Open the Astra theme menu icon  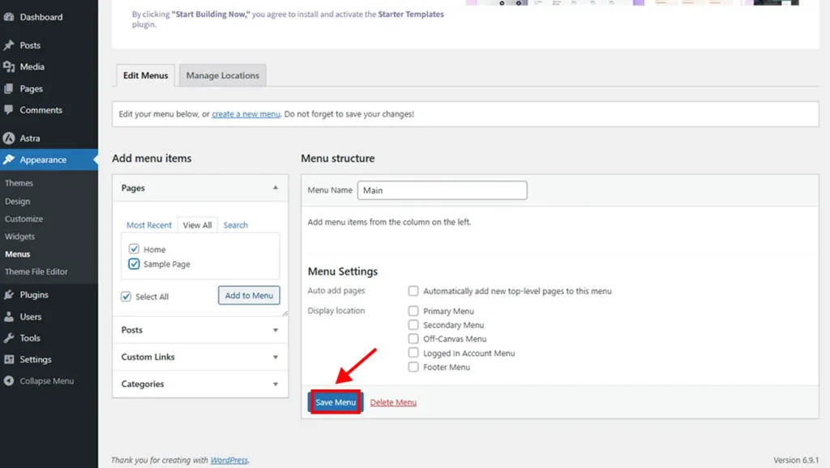click(x=10, y=138)
